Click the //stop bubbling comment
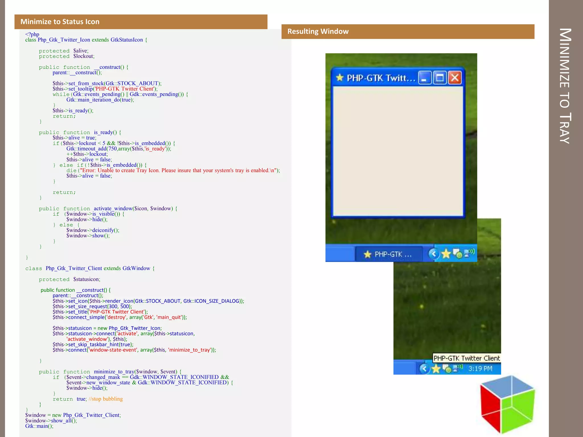Screen dimensions: 583x437 [106, 399]
